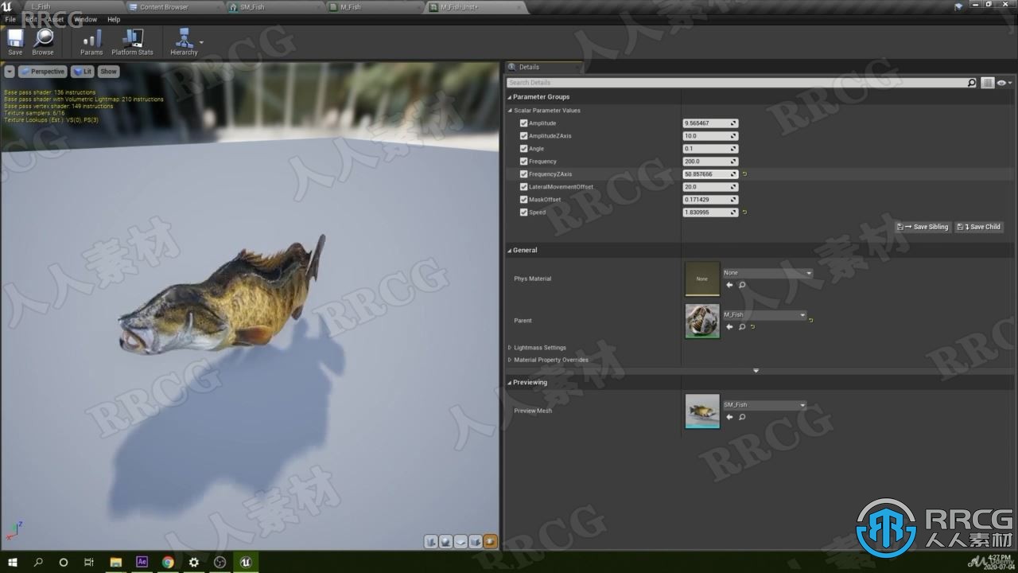This screenshot has height=573, width=1018.
Task: Click the Parent material thumbnail
Action: [702, 321]
